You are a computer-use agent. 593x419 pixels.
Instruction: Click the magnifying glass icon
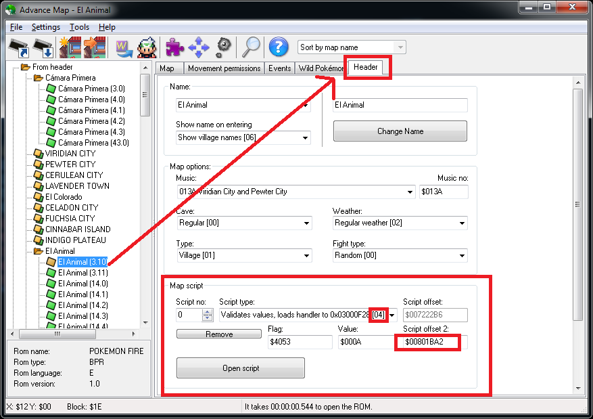coord(252,47)
